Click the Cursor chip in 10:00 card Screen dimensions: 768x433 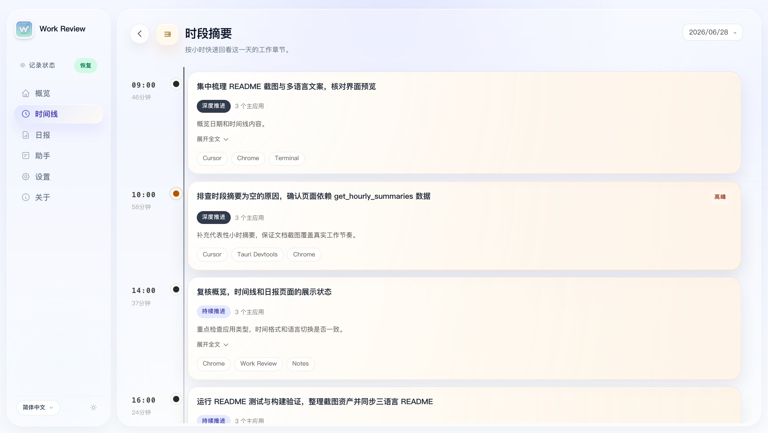pos(212,255)
